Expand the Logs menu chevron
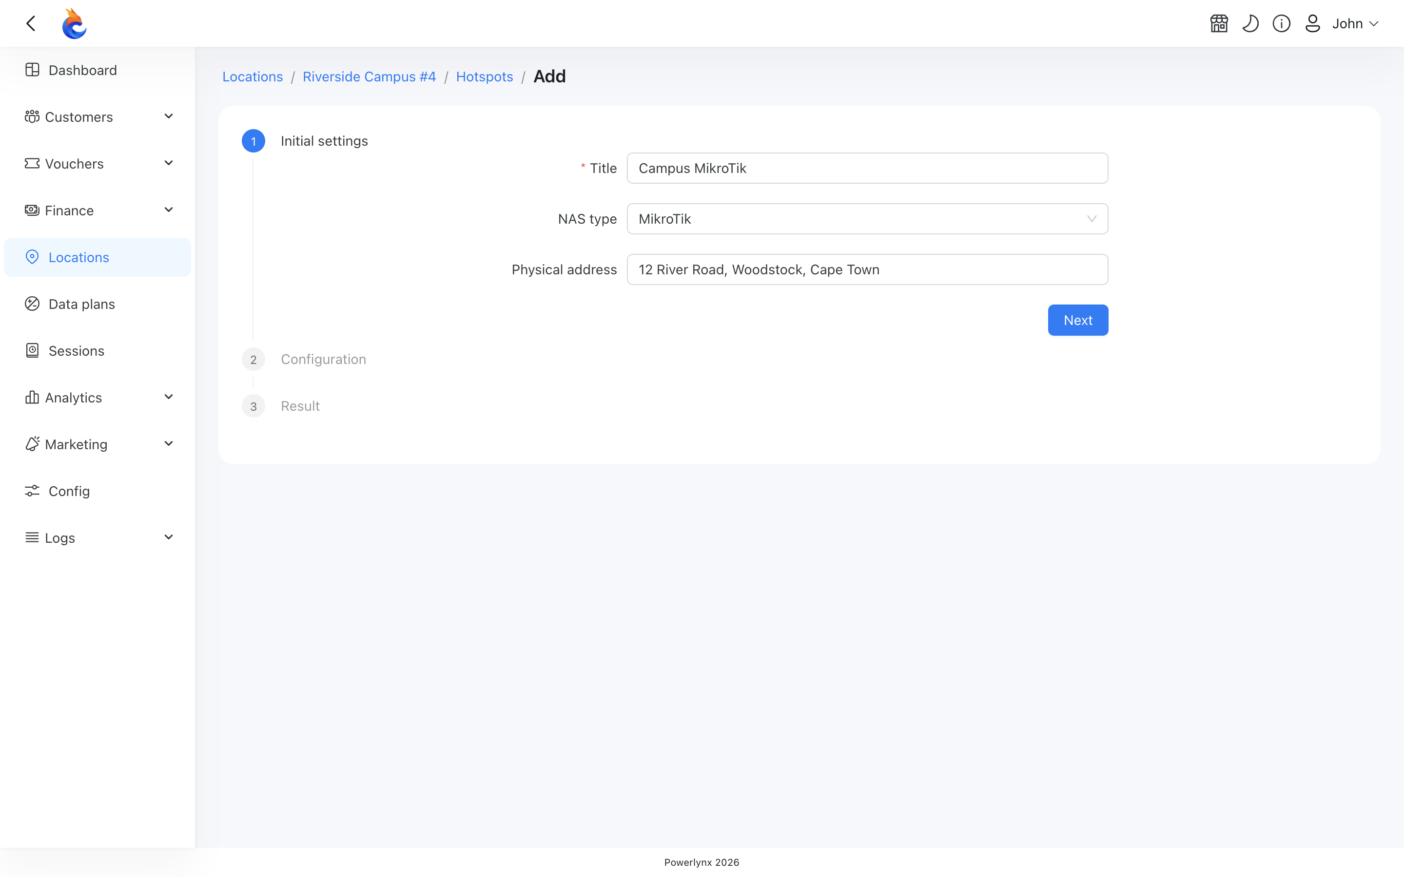The height and width of the screenshot is (877, 1404). tap(169, 538)
